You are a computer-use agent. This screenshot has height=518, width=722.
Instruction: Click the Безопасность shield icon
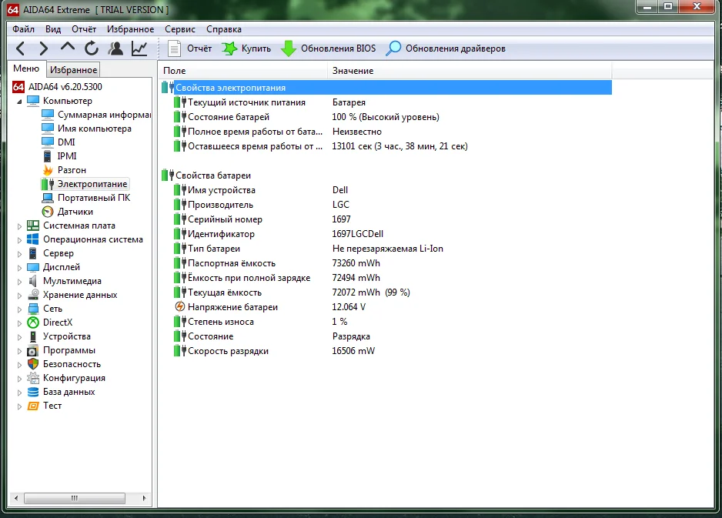coord(32,364)
